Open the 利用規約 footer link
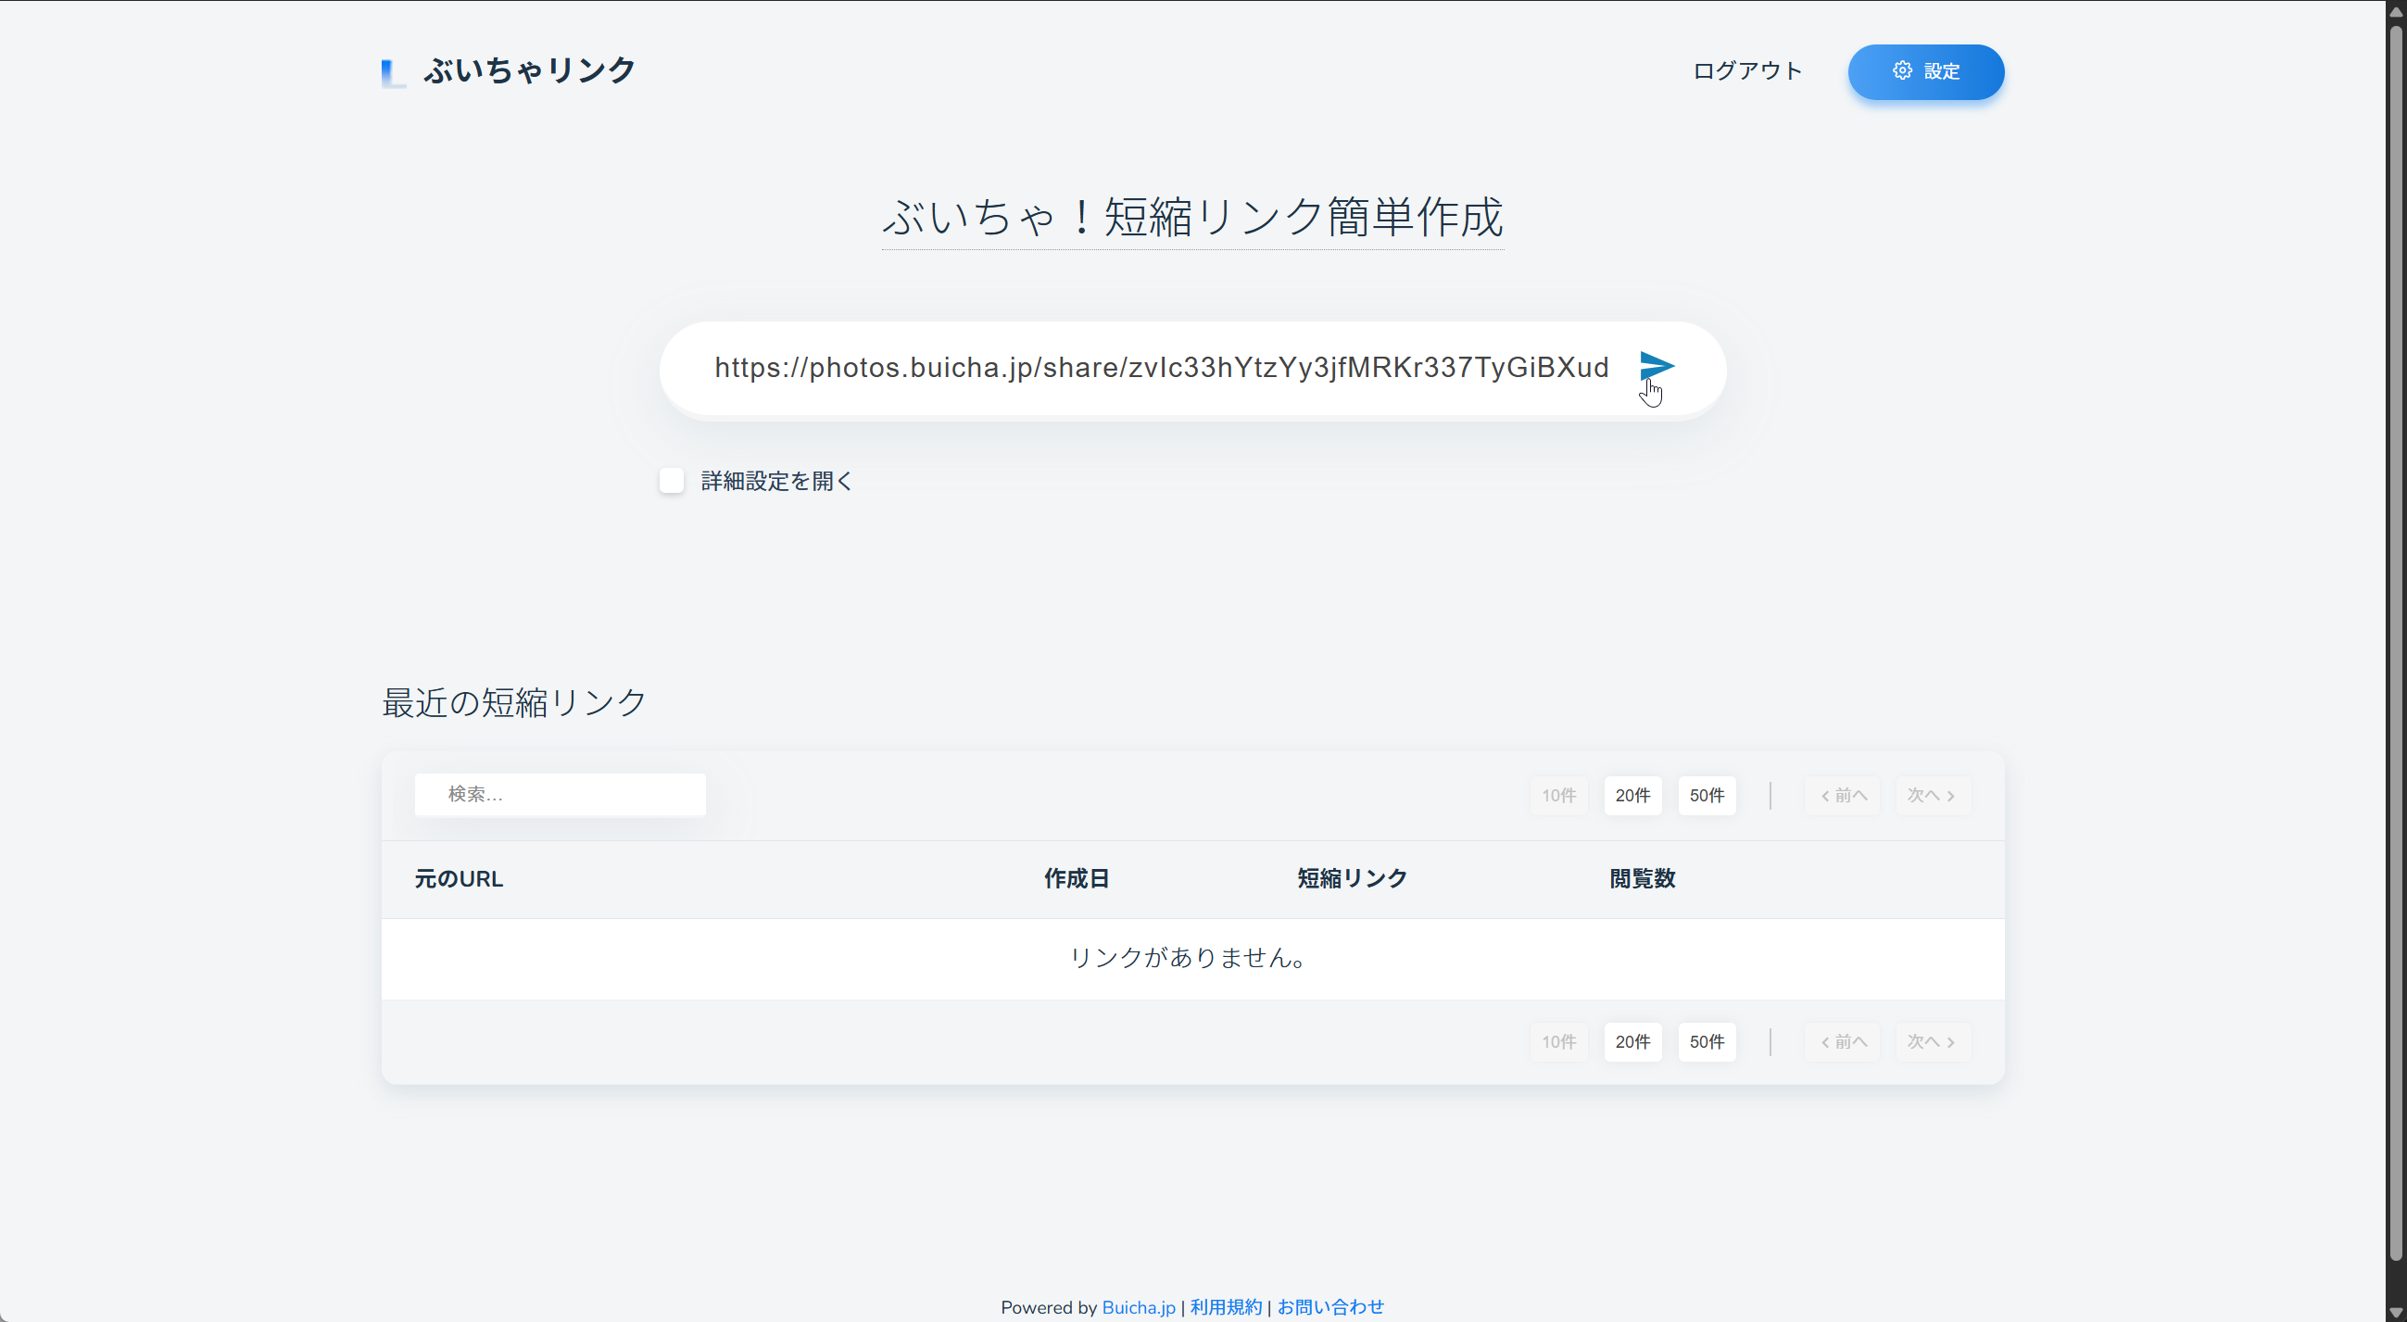The height and width of the screenshot is (1322, 2407). 1226,1307
